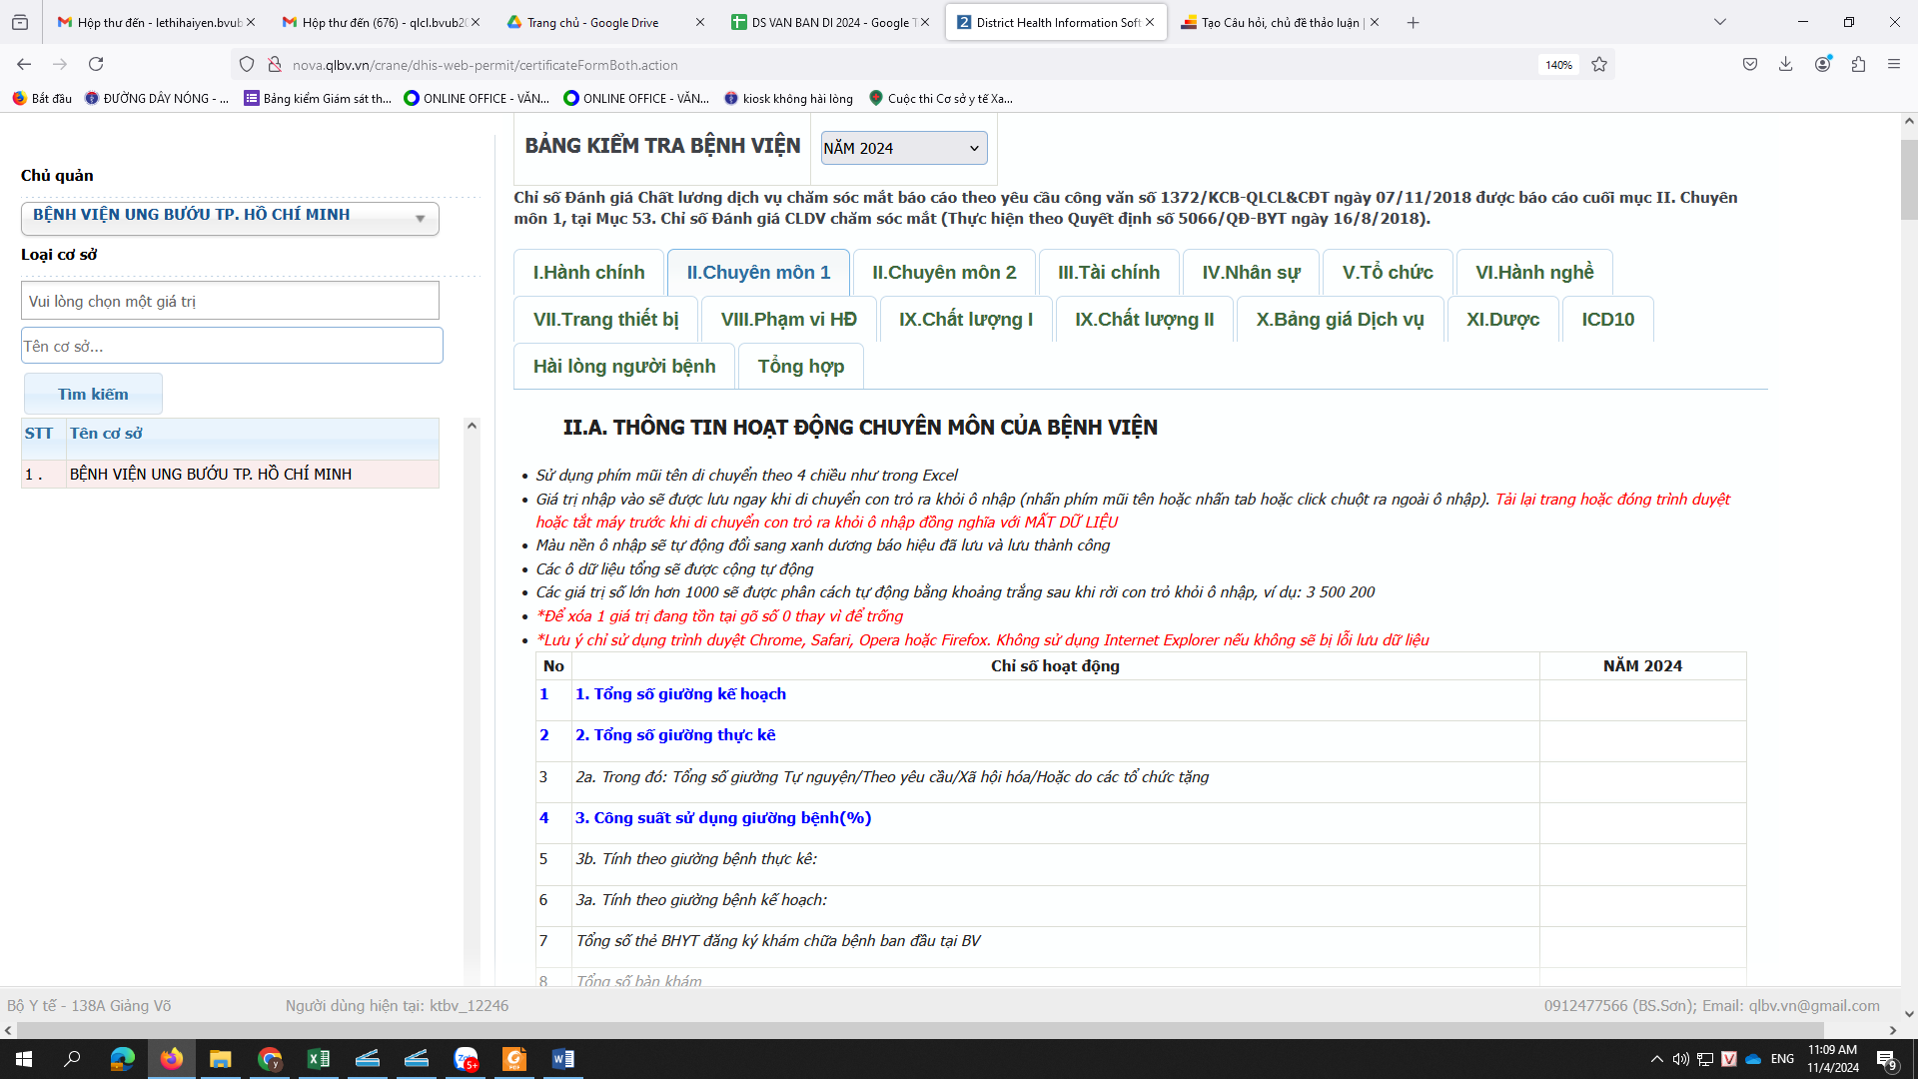1918x1079 pixels.
Task: Click the horizontal scrollbar at page bottom
Action: (919, 1030)
